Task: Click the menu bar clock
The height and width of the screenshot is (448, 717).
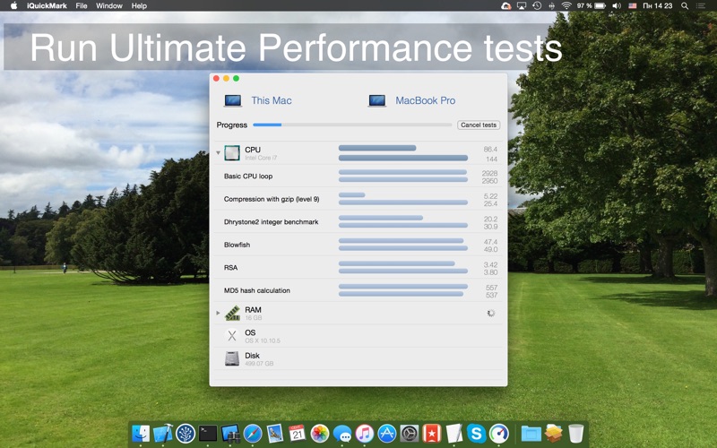Action: [x=658, y=5]
